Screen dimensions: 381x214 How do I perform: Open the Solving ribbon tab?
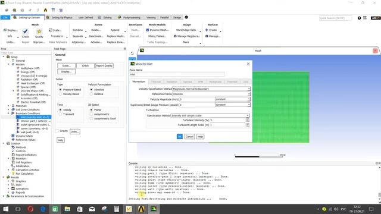pos(105,17)
